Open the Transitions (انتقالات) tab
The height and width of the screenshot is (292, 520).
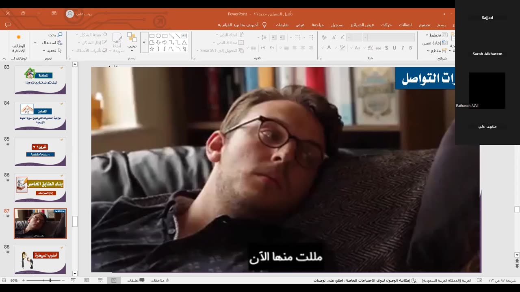[405, 25]
